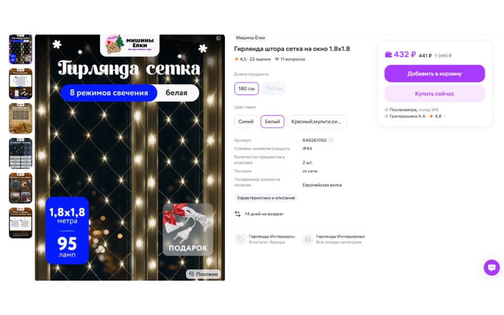Expand seller Григоришина rating chevron
504x315 pixels.
click(444, 116)
